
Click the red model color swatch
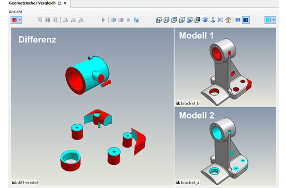click(15, 20)
